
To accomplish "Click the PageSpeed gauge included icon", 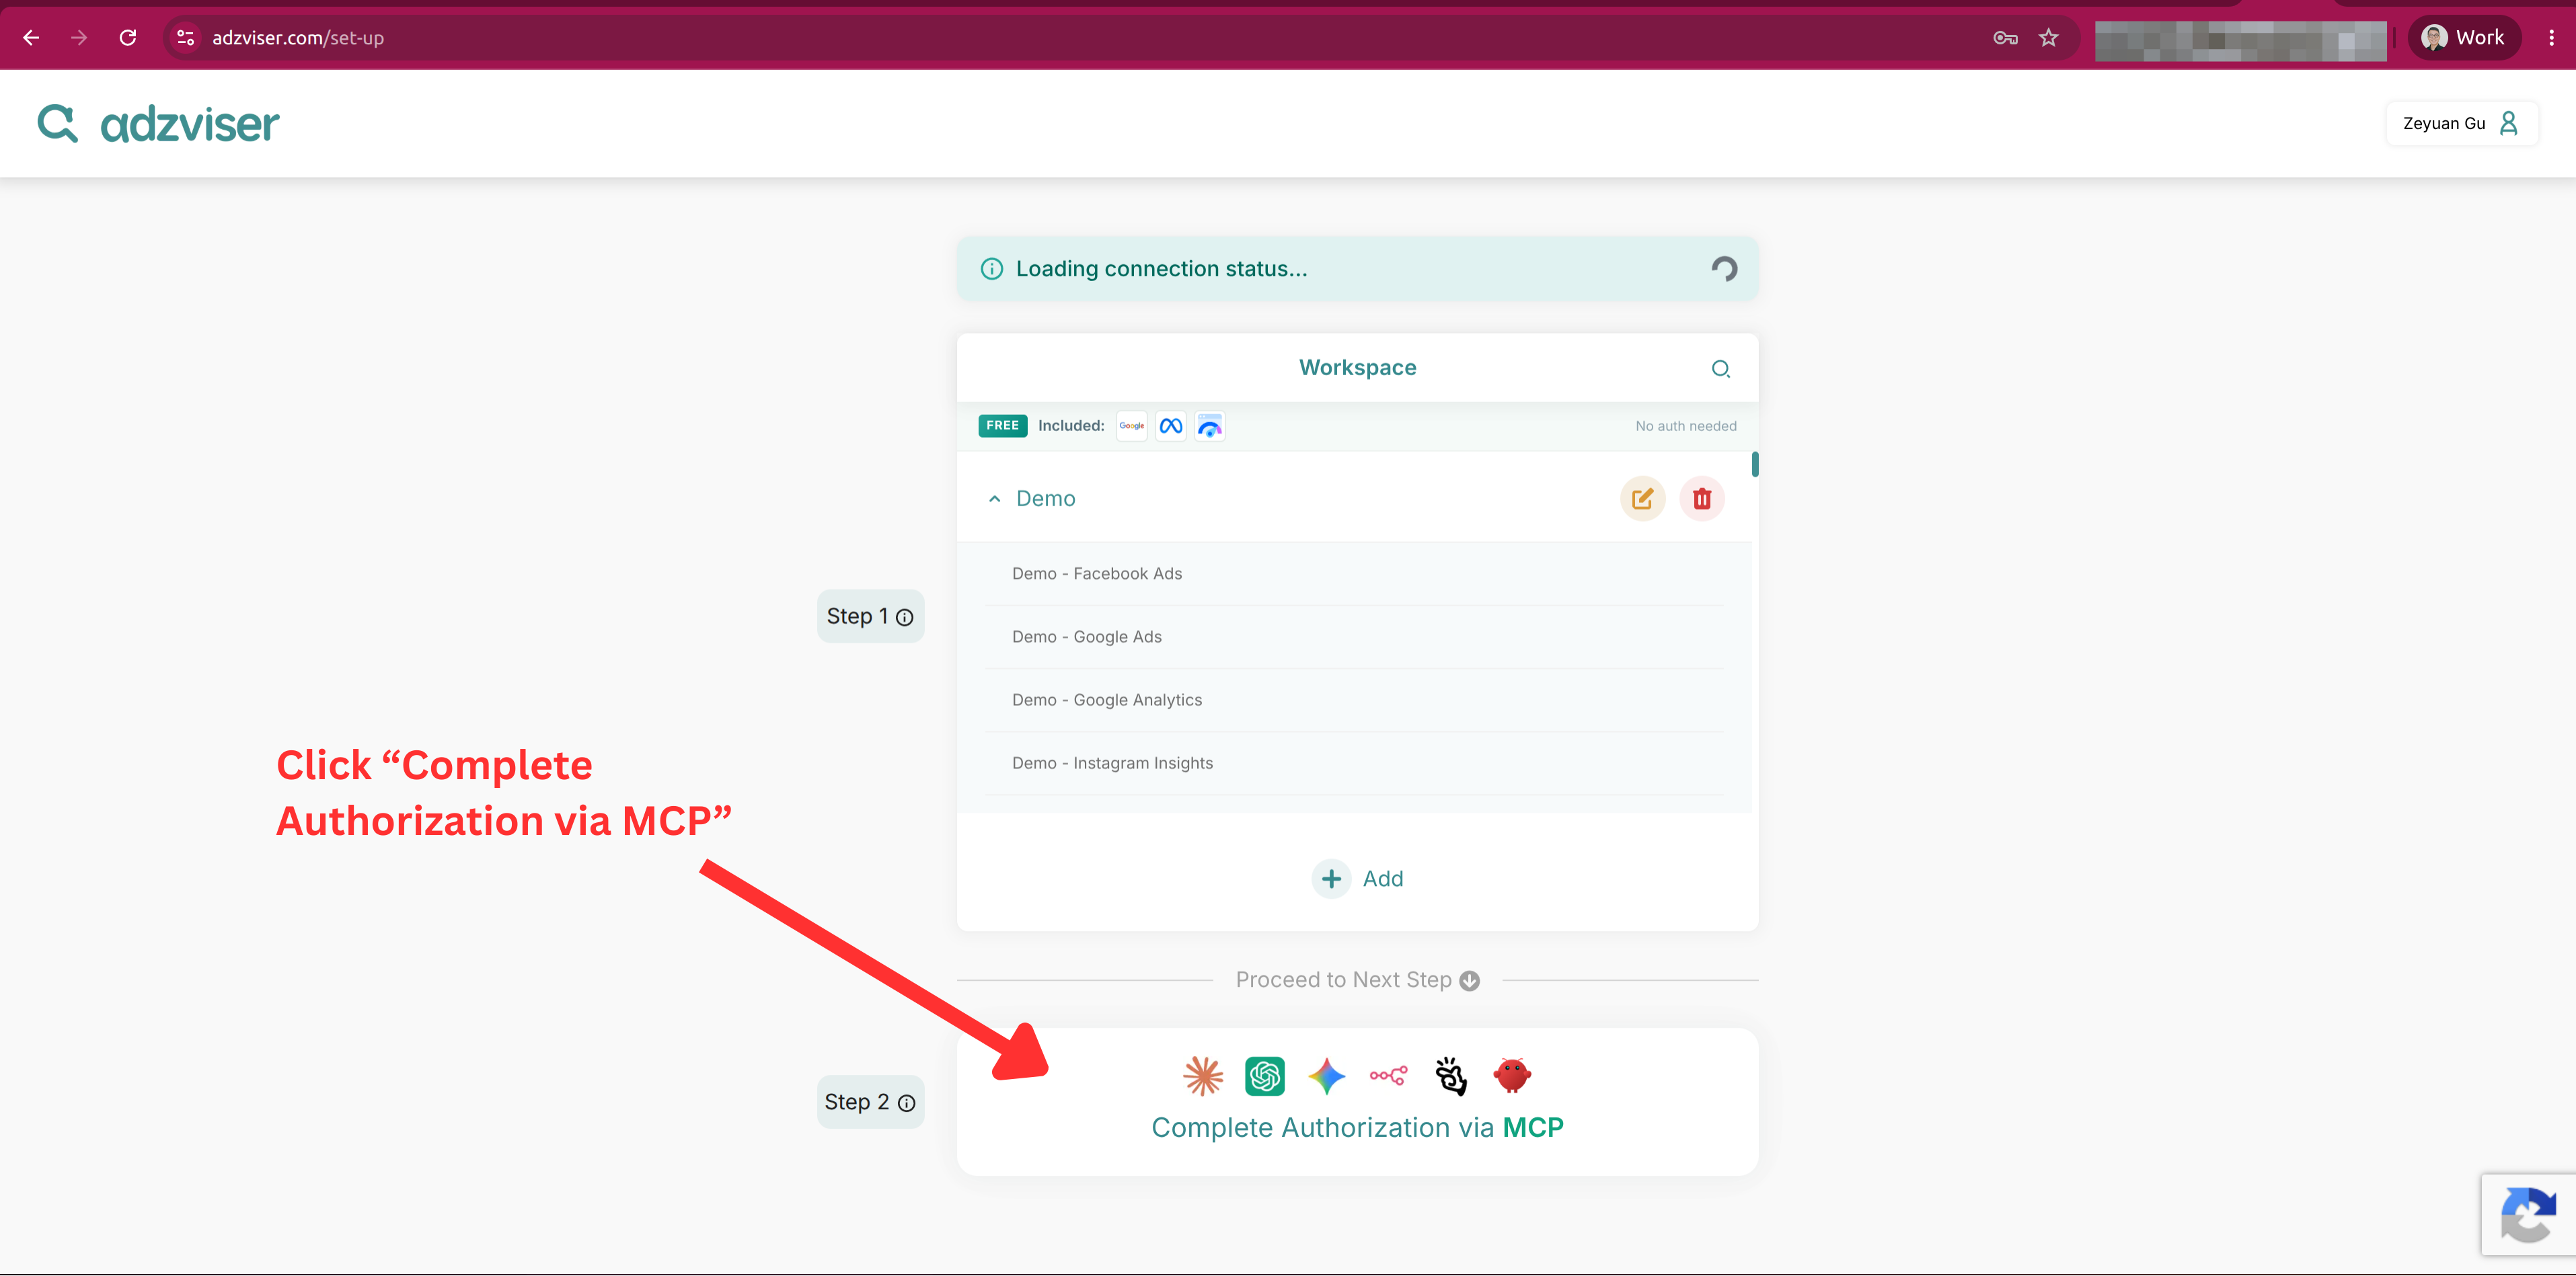I will coord(1209,427).
